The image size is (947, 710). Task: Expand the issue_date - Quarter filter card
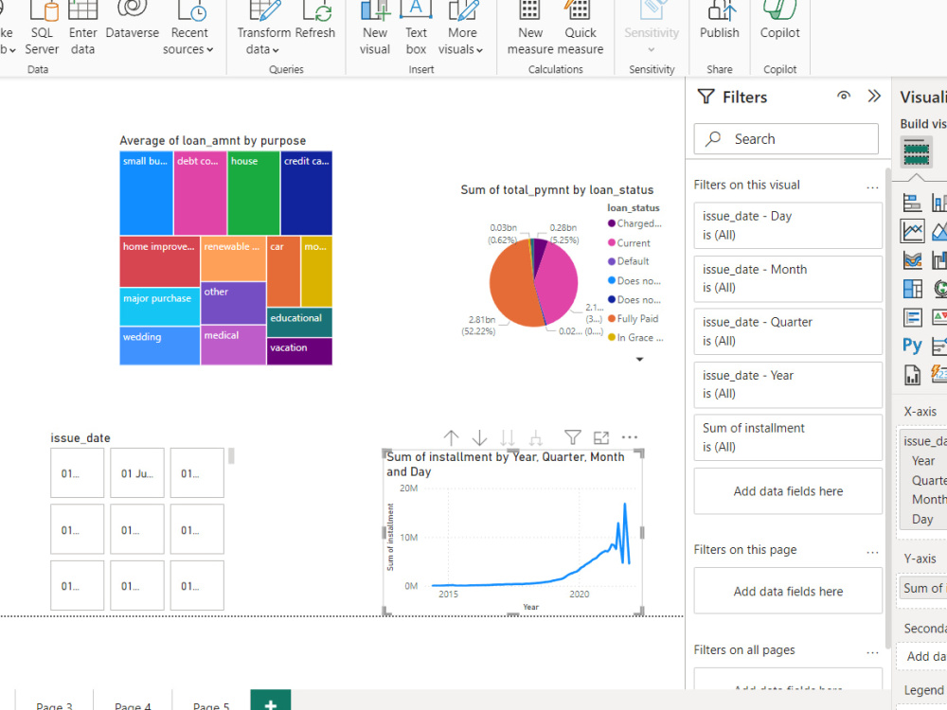pyautogui.click(x=788, y=331)
